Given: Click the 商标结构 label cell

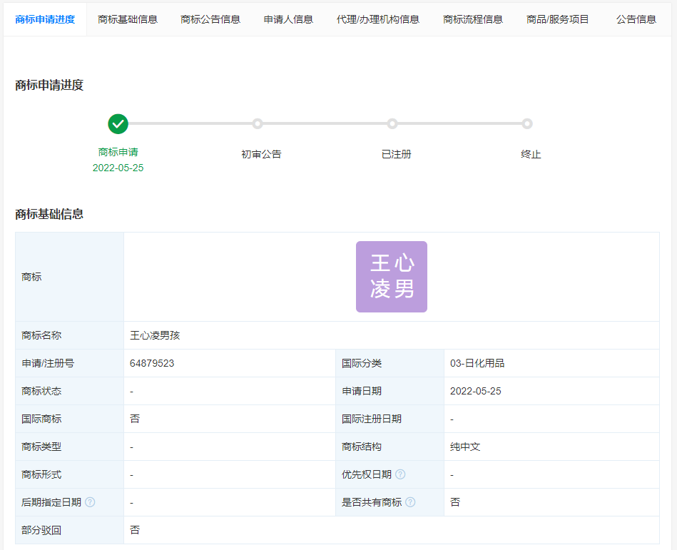Looking at the screenshot, I should [x=390, y=447].
